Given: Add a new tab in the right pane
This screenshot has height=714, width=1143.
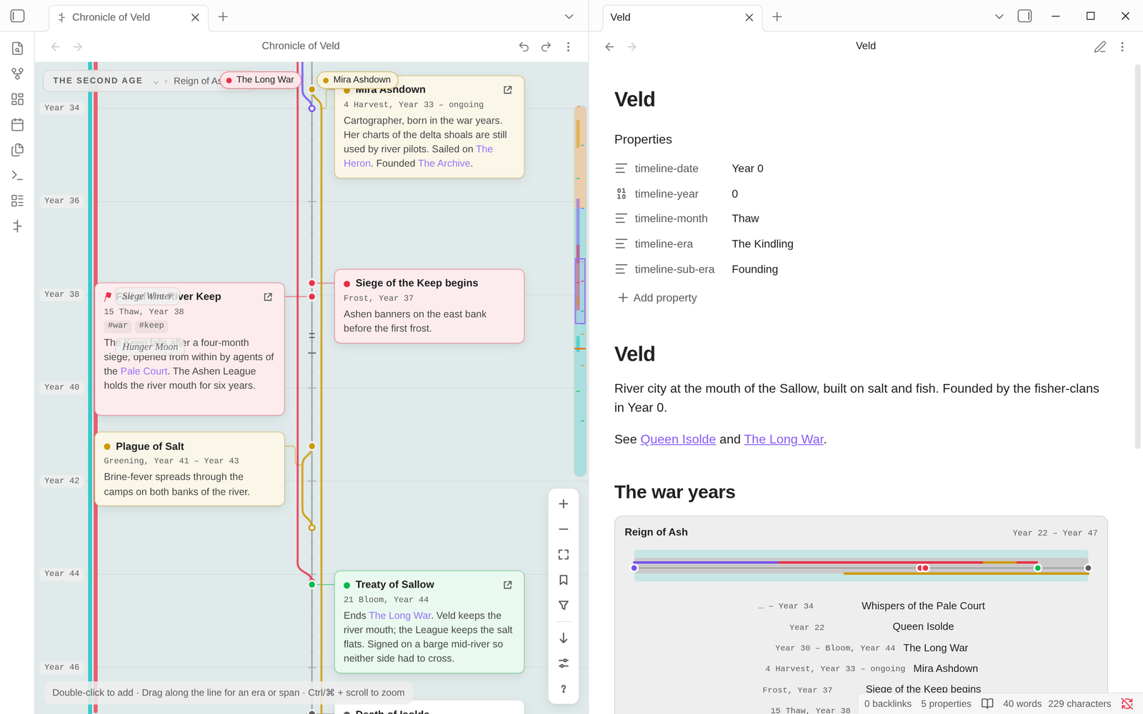Looking at the screenshot, I should (x=777, y=16).
